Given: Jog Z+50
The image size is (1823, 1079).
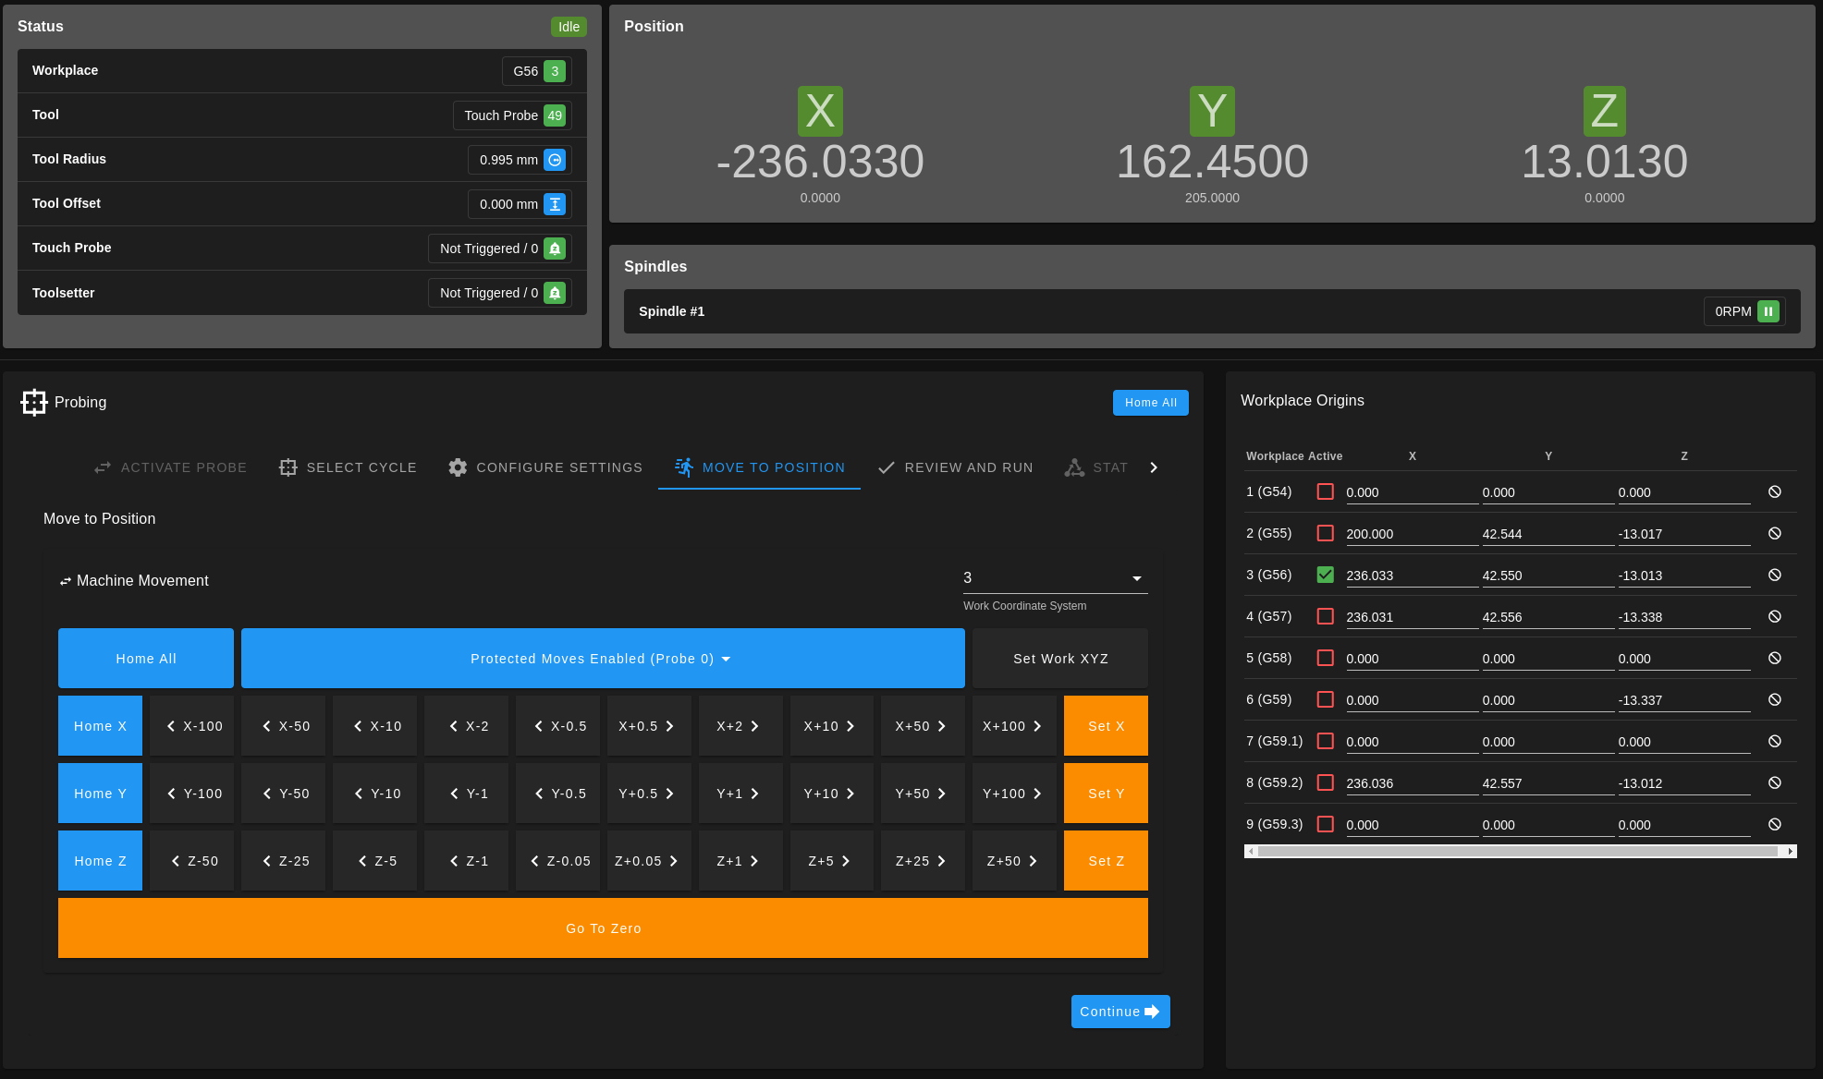Looking at the screenshot, I should click(x=1014, y=861).
